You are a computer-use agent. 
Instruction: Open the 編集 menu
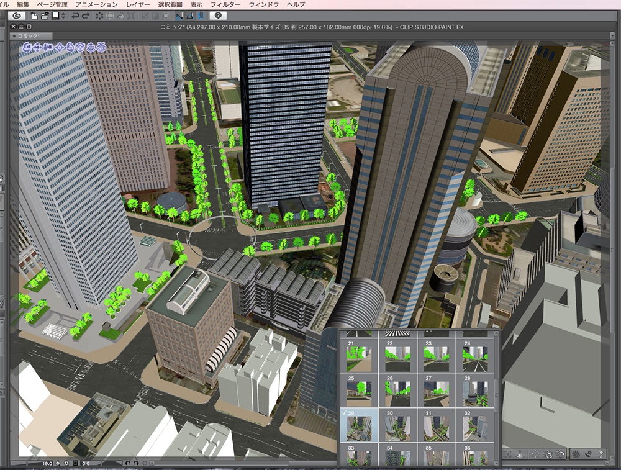(x=22, y=4)
